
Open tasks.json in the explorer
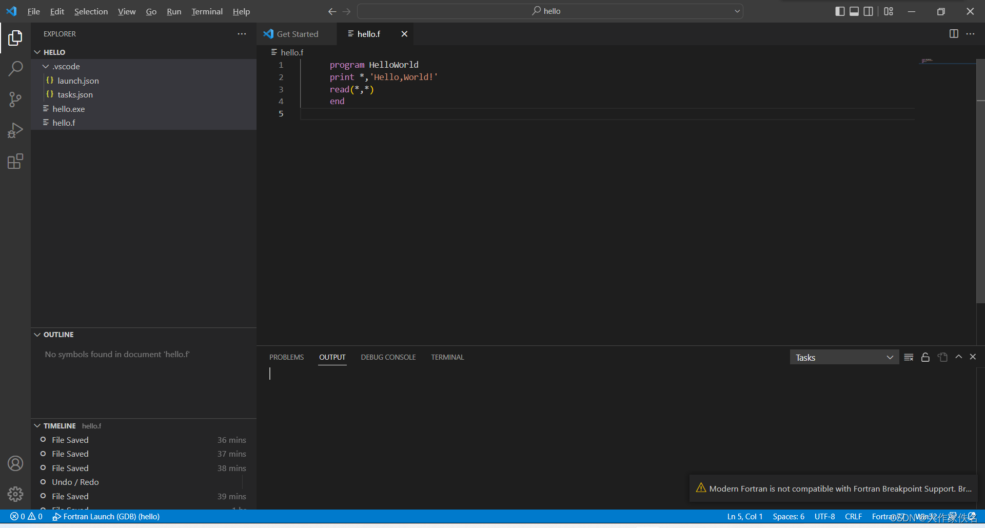coord(144,94)
